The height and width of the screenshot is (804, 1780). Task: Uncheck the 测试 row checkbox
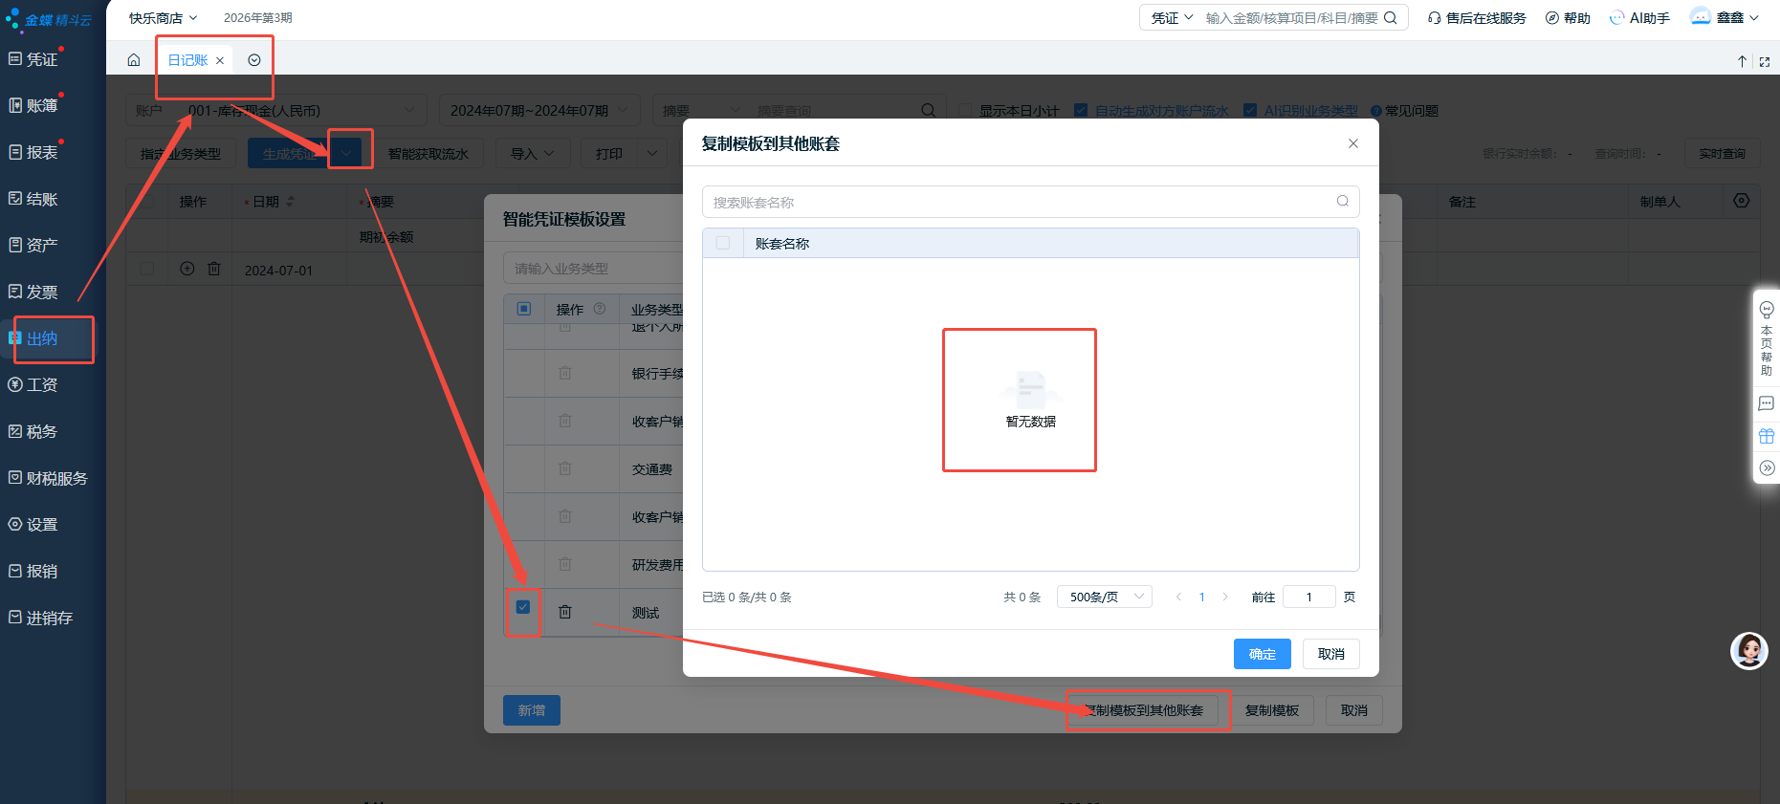pyautogui.click(x=523, y=607)
